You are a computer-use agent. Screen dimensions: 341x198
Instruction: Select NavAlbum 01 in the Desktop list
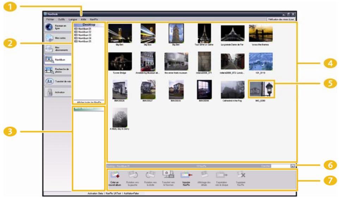click(x=85, y=29)
